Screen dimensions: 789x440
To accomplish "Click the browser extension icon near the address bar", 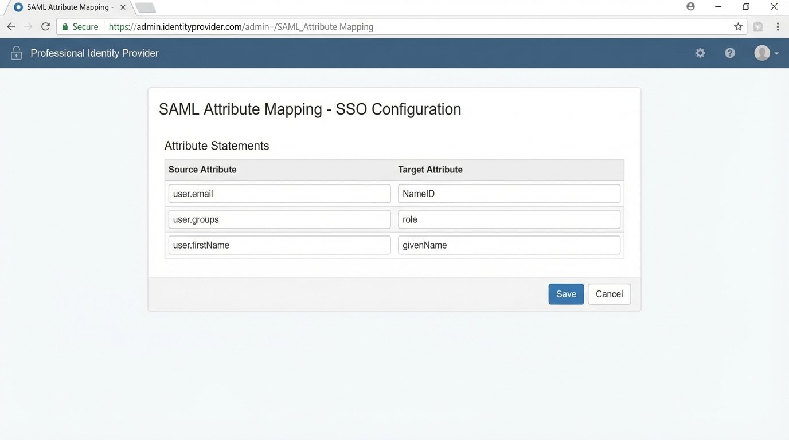I will coord(757,26).
